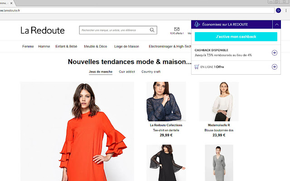Close the browser tab
The height and width of the screenshot is (181, 290).
click(11, 3)
